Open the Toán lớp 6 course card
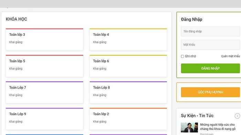 tap(128, 66)
